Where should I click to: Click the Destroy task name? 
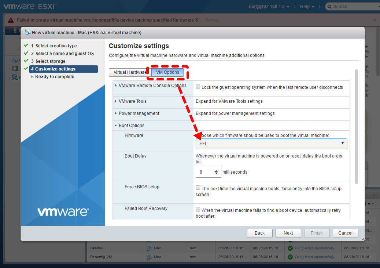coord(96,248)
